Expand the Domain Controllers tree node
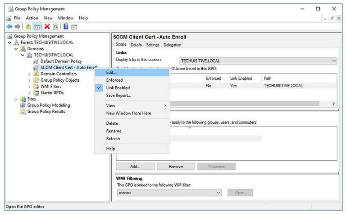 (x=29, y=74)
